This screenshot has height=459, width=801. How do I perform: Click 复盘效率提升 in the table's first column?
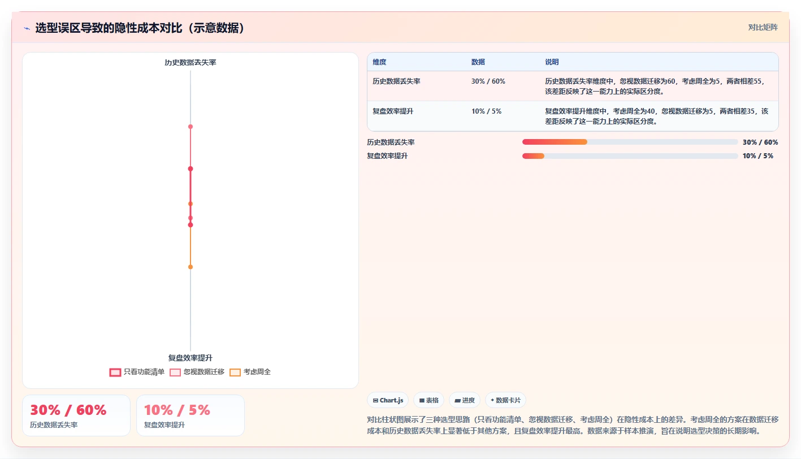coord(393,111)
